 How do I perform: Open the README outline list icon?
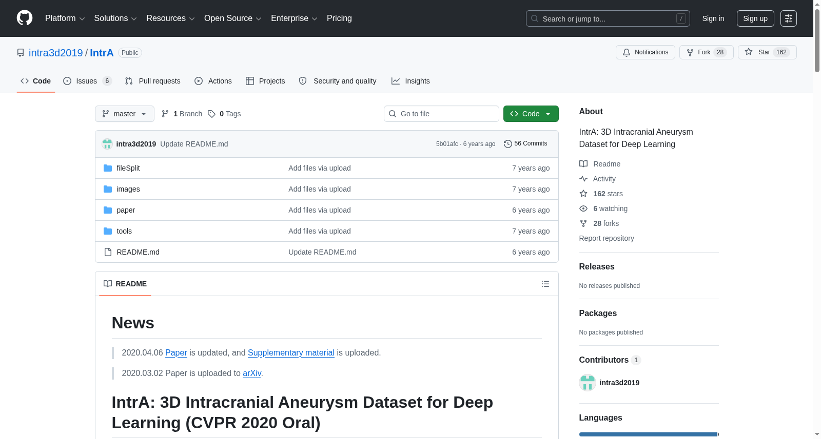(x=545, y=284)
